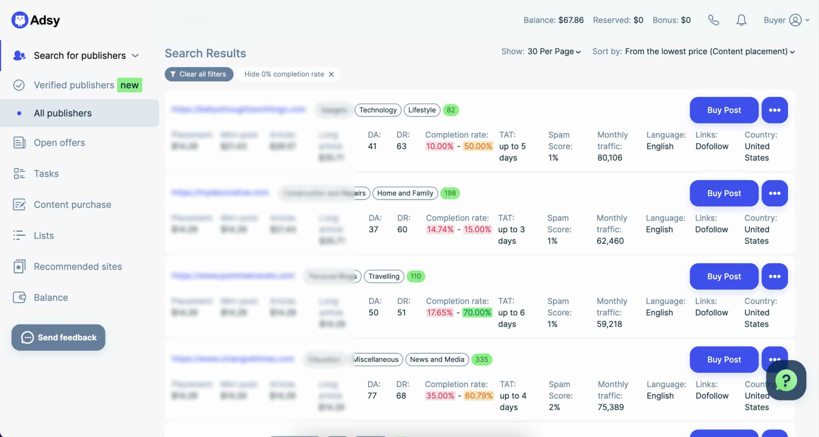Click the Search Results heading

(205, 53)
